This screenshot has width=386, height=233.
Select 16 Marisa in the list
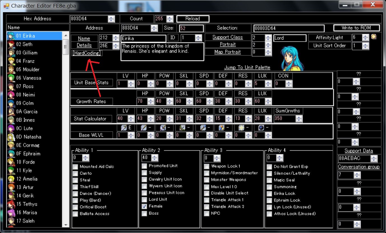tap(35, 213)
